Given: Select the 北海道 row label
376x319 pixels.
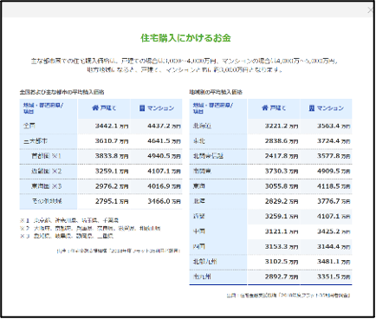Looking at the screenshot, I should click(x=202, y=126).
